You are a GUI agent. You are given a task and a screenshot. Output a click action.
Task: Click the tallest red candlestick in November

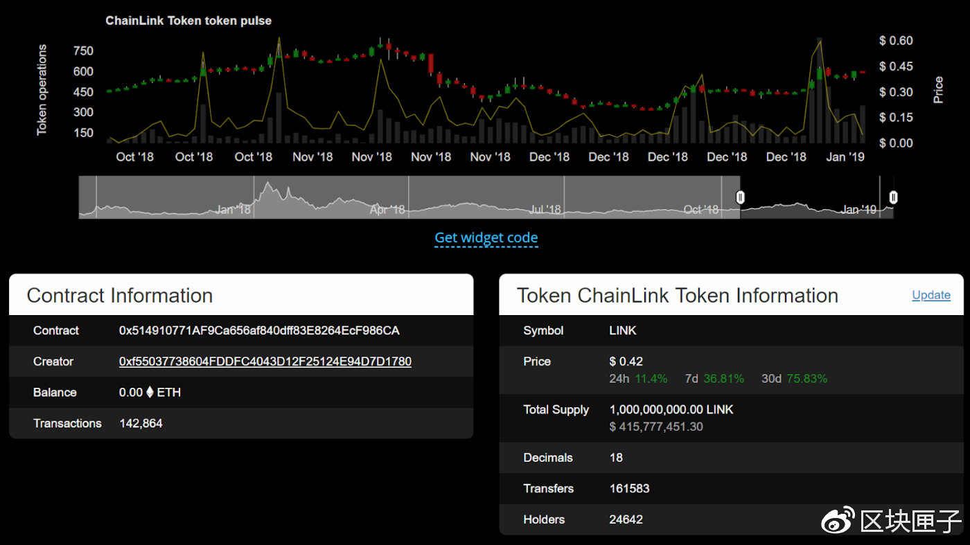pyautogui.click(x=431, y=64)
